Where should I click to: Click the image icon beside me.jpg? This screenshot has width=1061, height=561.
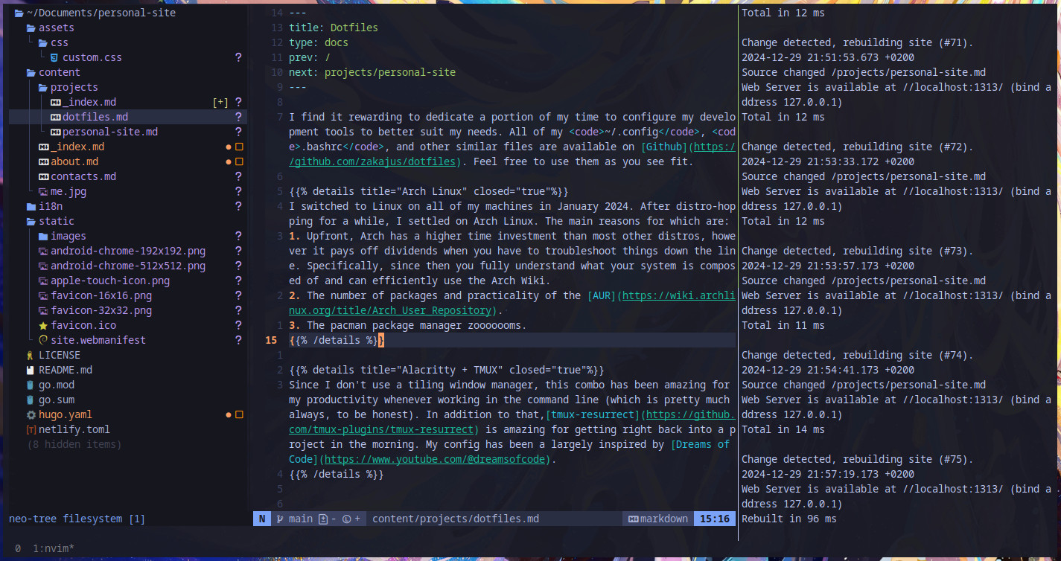[x=43, y=191]
